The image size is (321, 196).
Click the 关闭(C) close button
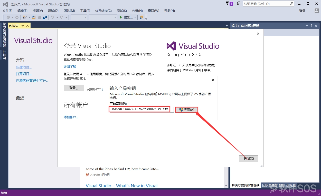click(249, 158)
